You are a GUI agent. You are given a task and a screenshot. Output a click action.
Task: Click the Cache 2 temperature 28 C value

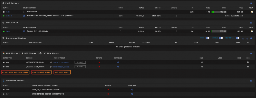point(121,16)
